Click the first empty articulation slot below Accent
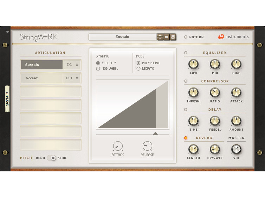This screenshot has height=198, width=265. pos(51,91)
